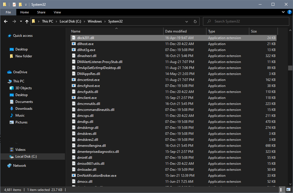293x193 pixels.
Task: Switch to the View ribbon tab
Action: pyautogui.click(x=57, y=12)
